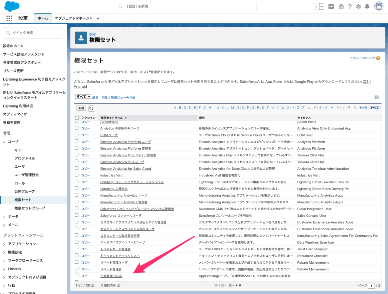Open 設定のホーム in the sidebar
The height and width of the screenshot is (294, 388).
click(x=13, y=46)
